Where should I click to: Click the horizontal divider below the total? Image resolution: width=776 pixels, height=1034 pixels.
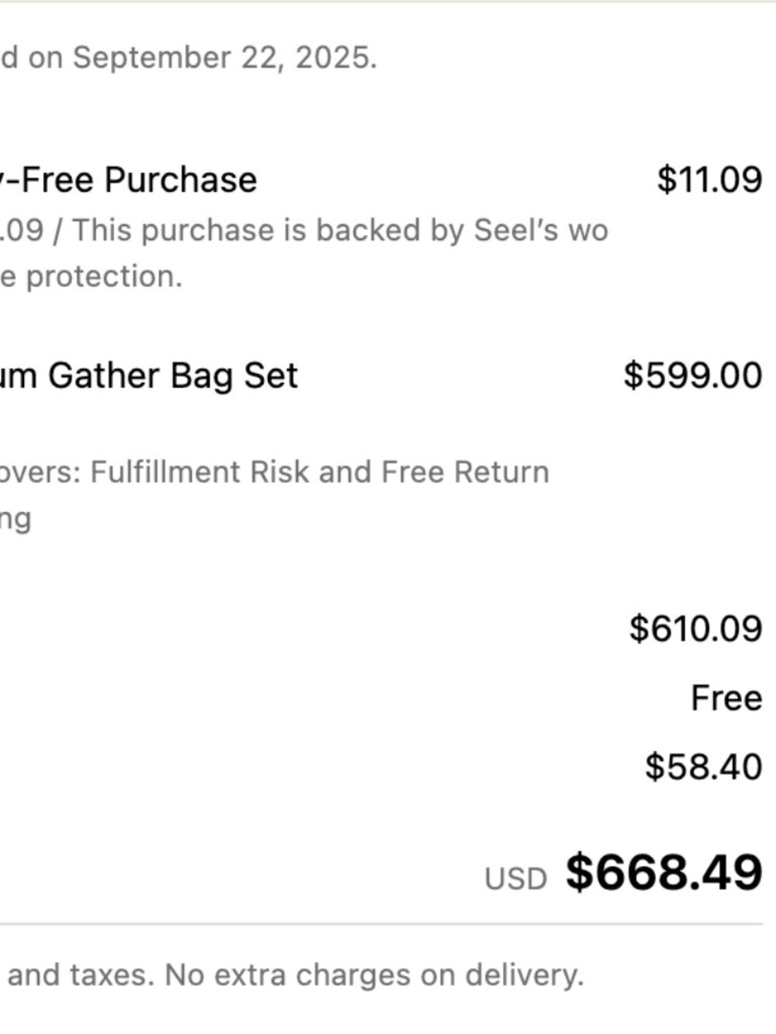point(381,924)
